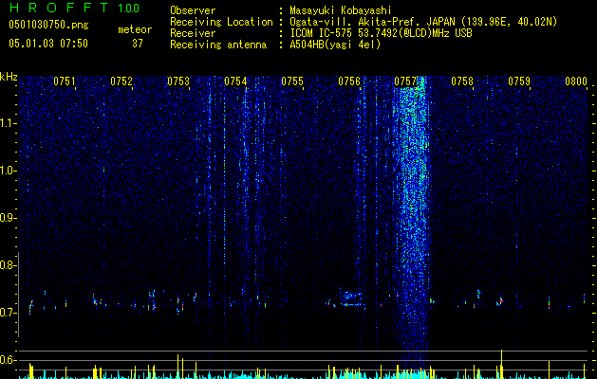Click the filename 0501030750.png
The image size is (597, 379).
pyautogui.click(x=48, y=26)
